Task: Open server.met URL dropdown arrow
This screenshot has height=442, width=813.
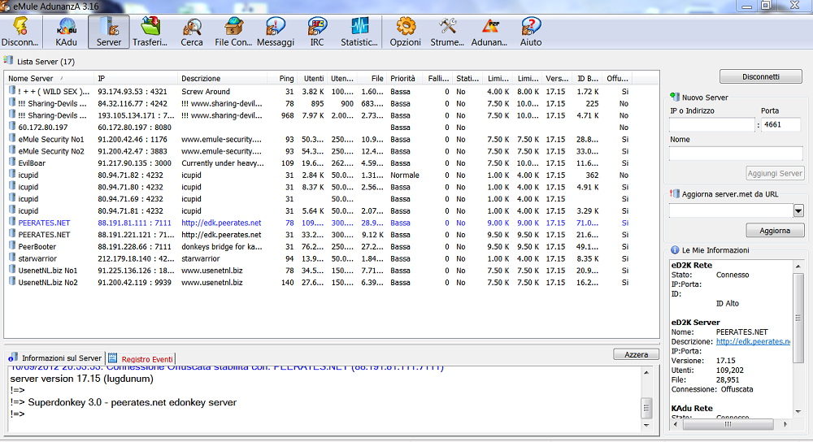Action: [x=798, y=210]
